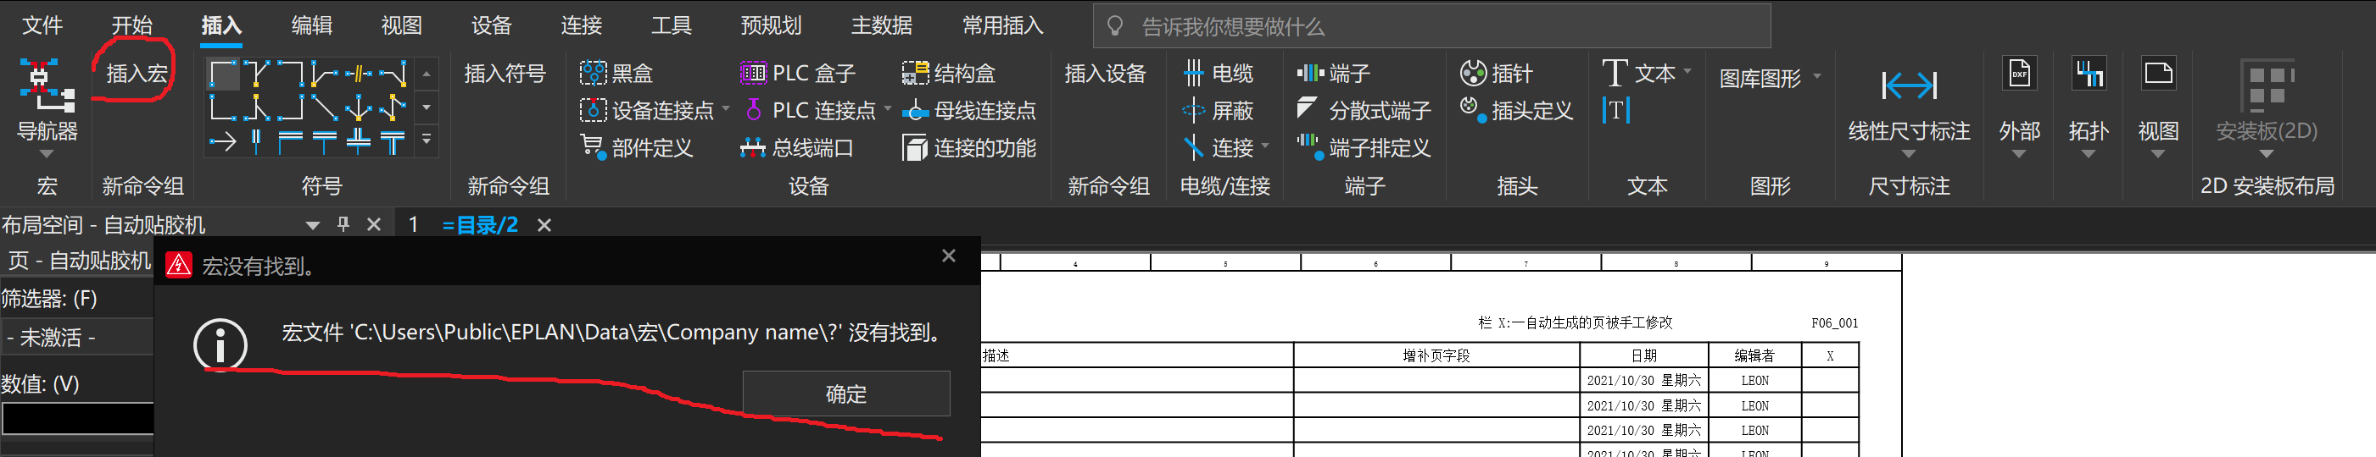Expand the 设备连接点 dropdown arrow
Viewport: 2376px width, 457px height.
[x=726, y=110]
